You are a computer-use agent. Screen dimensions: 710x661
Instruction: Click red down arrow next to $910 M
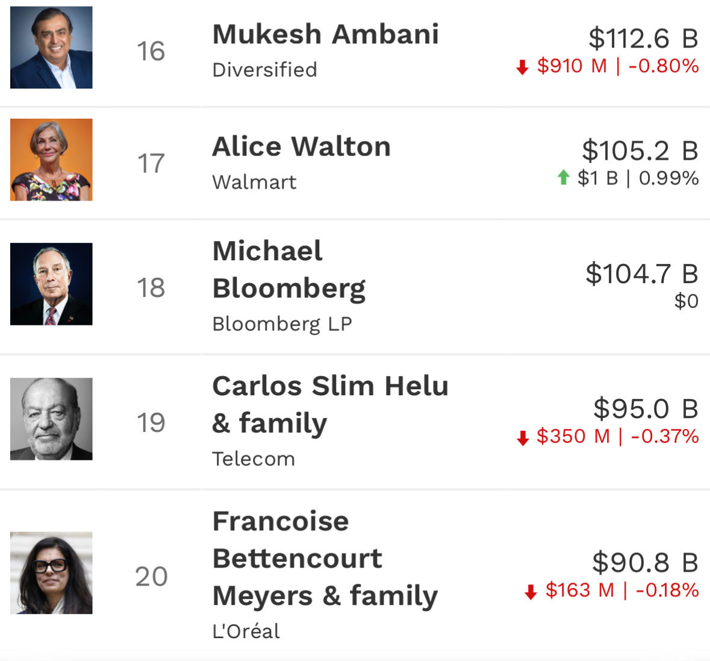click(x=523, y=67)
